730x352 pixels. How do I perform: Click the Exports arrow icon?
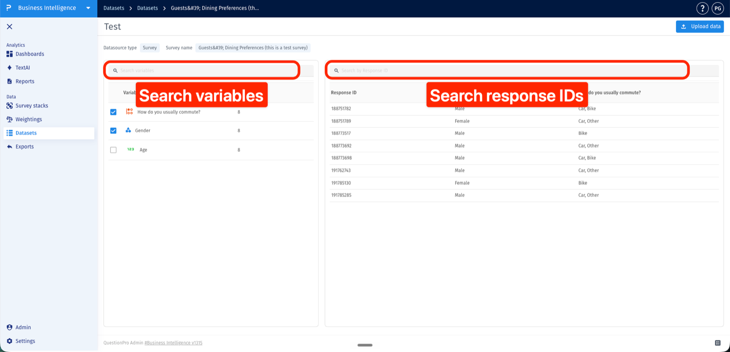point(10,146)
